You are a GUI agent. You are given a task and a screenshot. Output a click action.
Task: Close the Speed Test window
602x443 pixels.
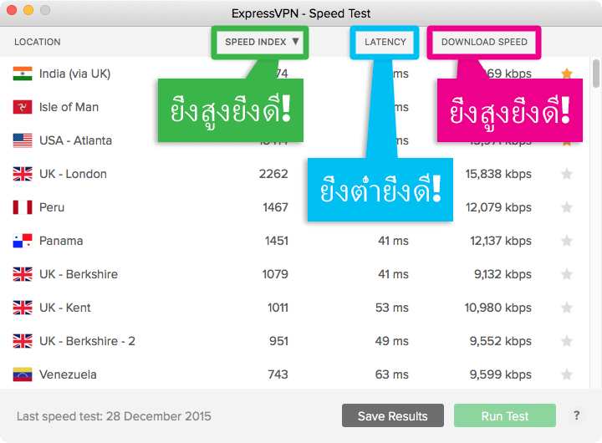[12, 10]
